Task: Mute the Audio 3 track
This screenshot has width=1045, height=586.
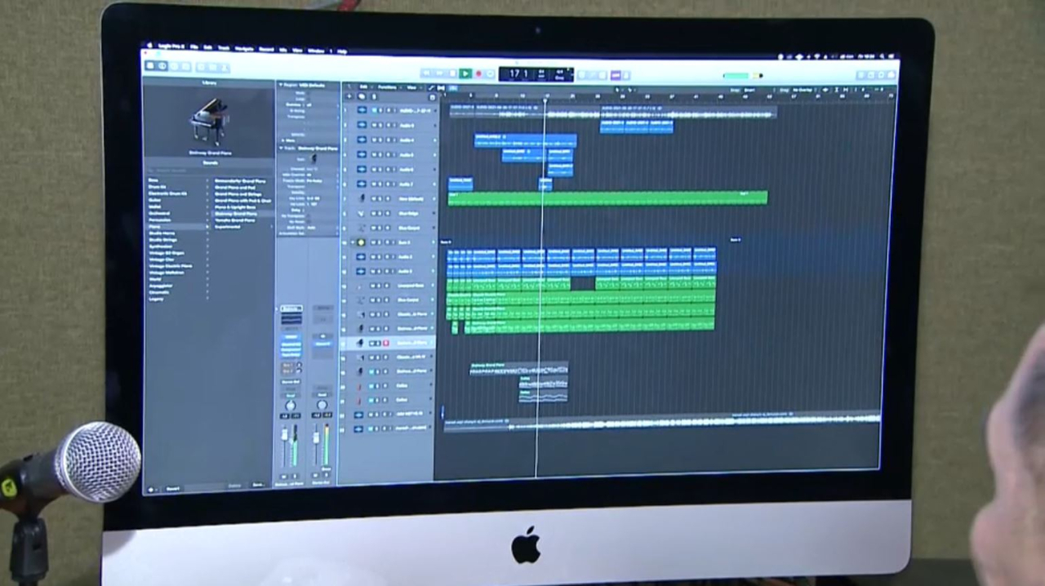Action: pyautogui.click(x=372, y=271)
